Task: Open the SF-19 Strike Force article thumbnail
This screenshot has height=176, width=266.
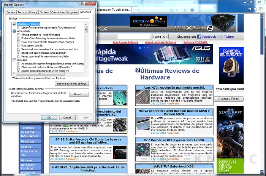Action: (120, 152)
